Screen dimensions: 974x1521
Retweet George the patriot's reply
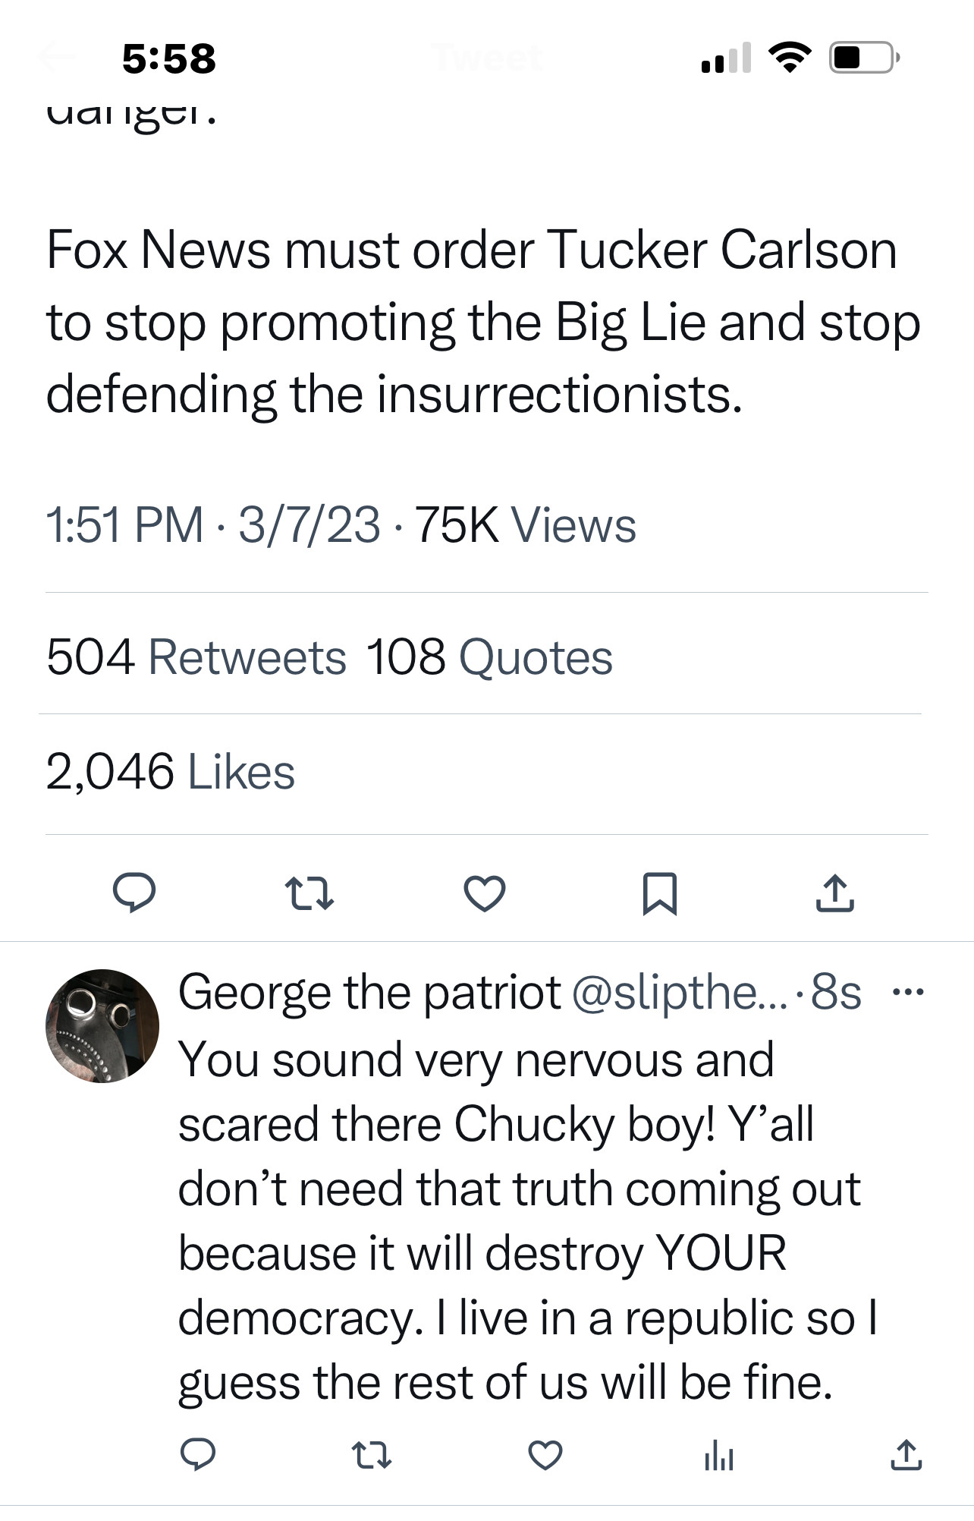(372, 1455)
